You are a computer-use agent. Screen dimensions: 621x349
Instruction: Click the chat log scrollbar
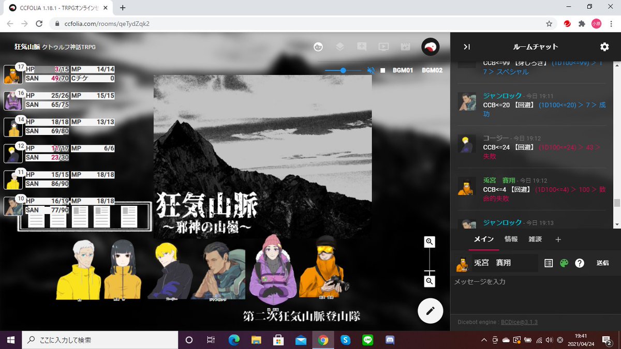click(x=617, y=203)
